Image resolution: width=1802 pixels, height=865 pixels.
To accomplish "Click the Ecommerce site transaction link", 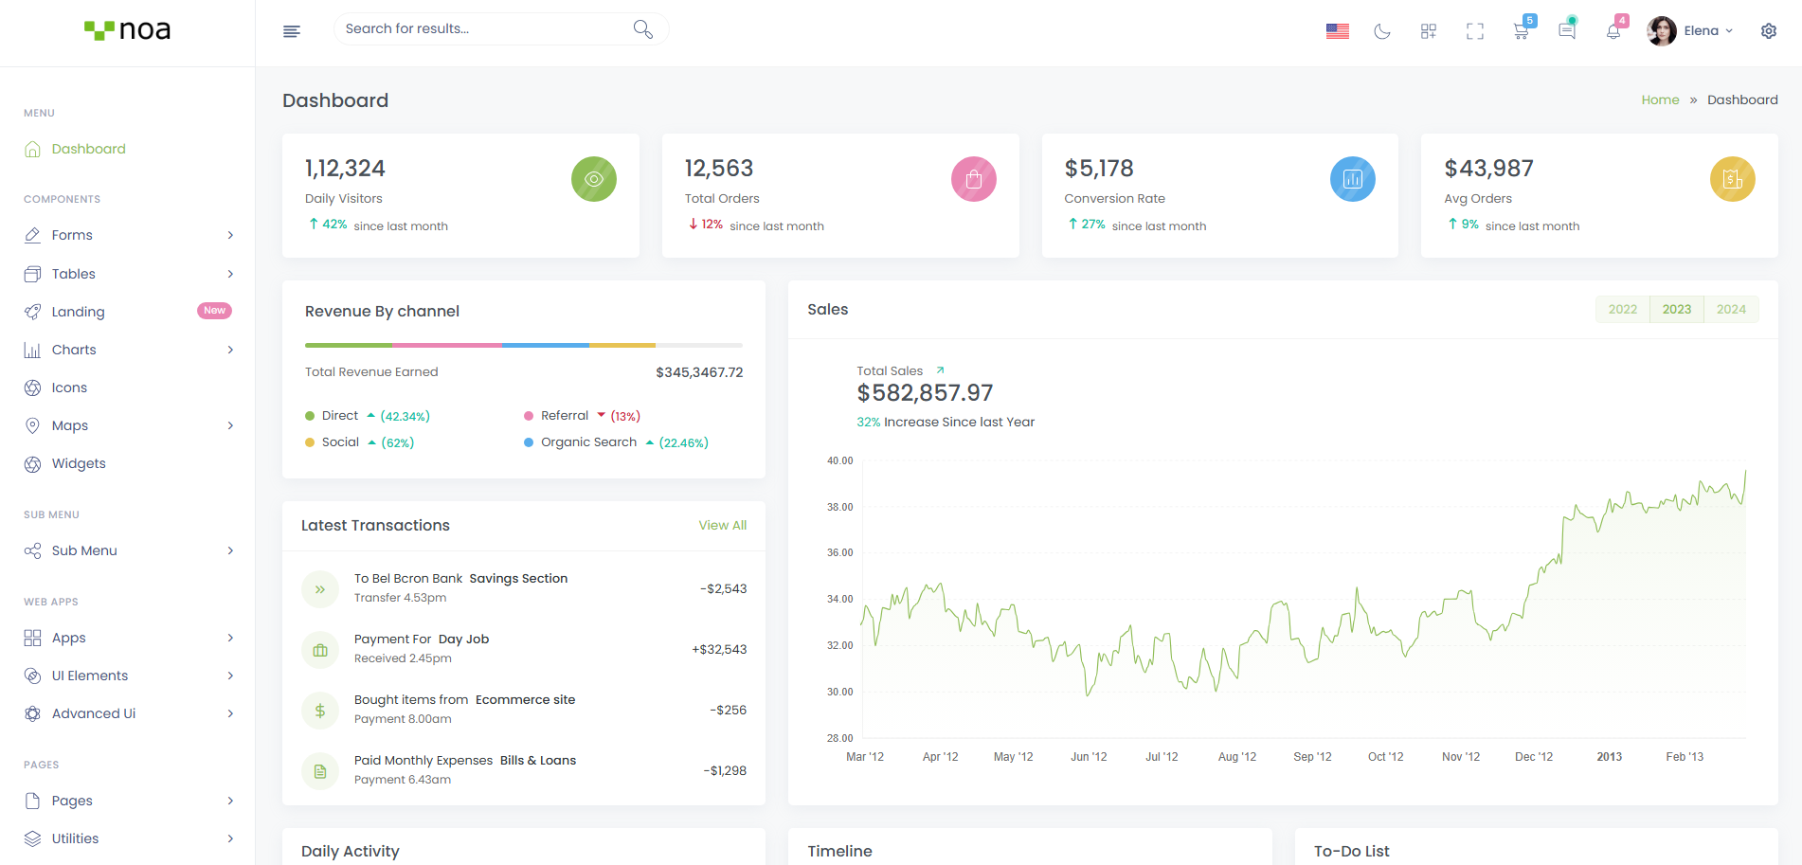I will coord(526,699).
